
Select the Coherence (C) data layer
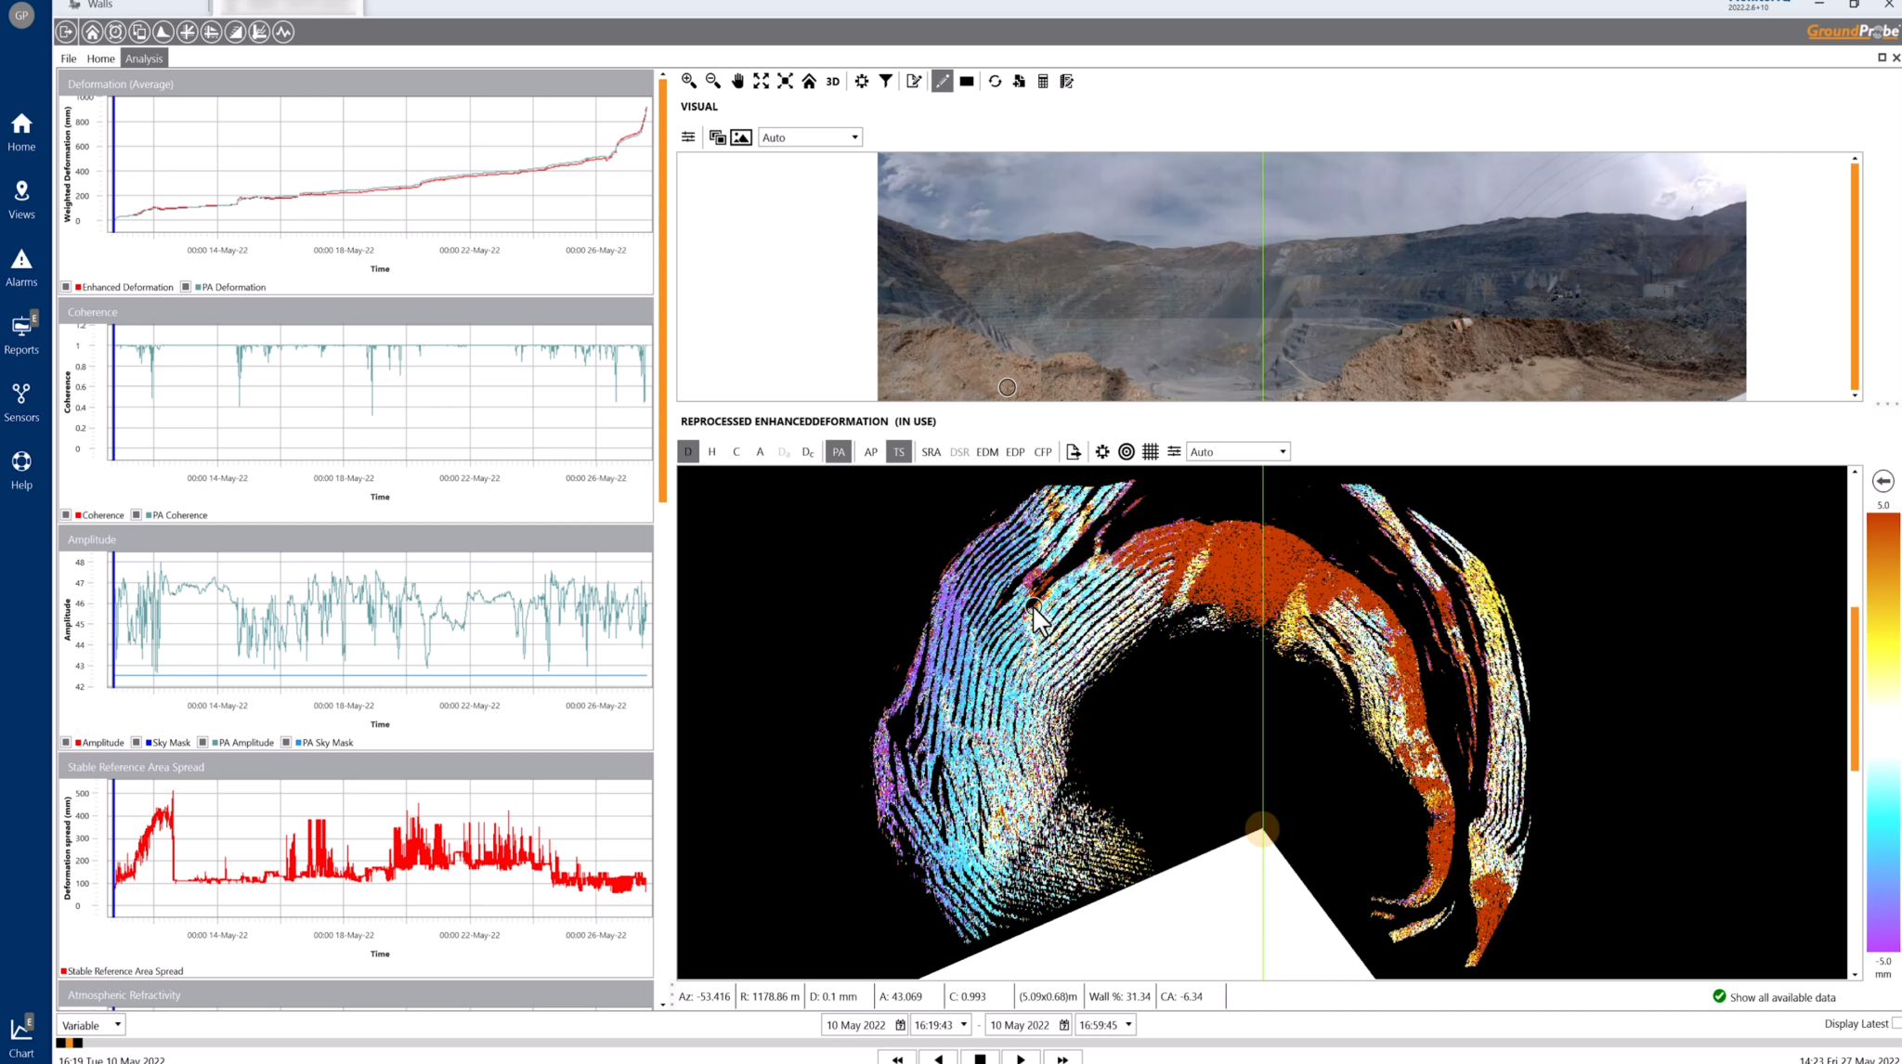pos(736,451)
